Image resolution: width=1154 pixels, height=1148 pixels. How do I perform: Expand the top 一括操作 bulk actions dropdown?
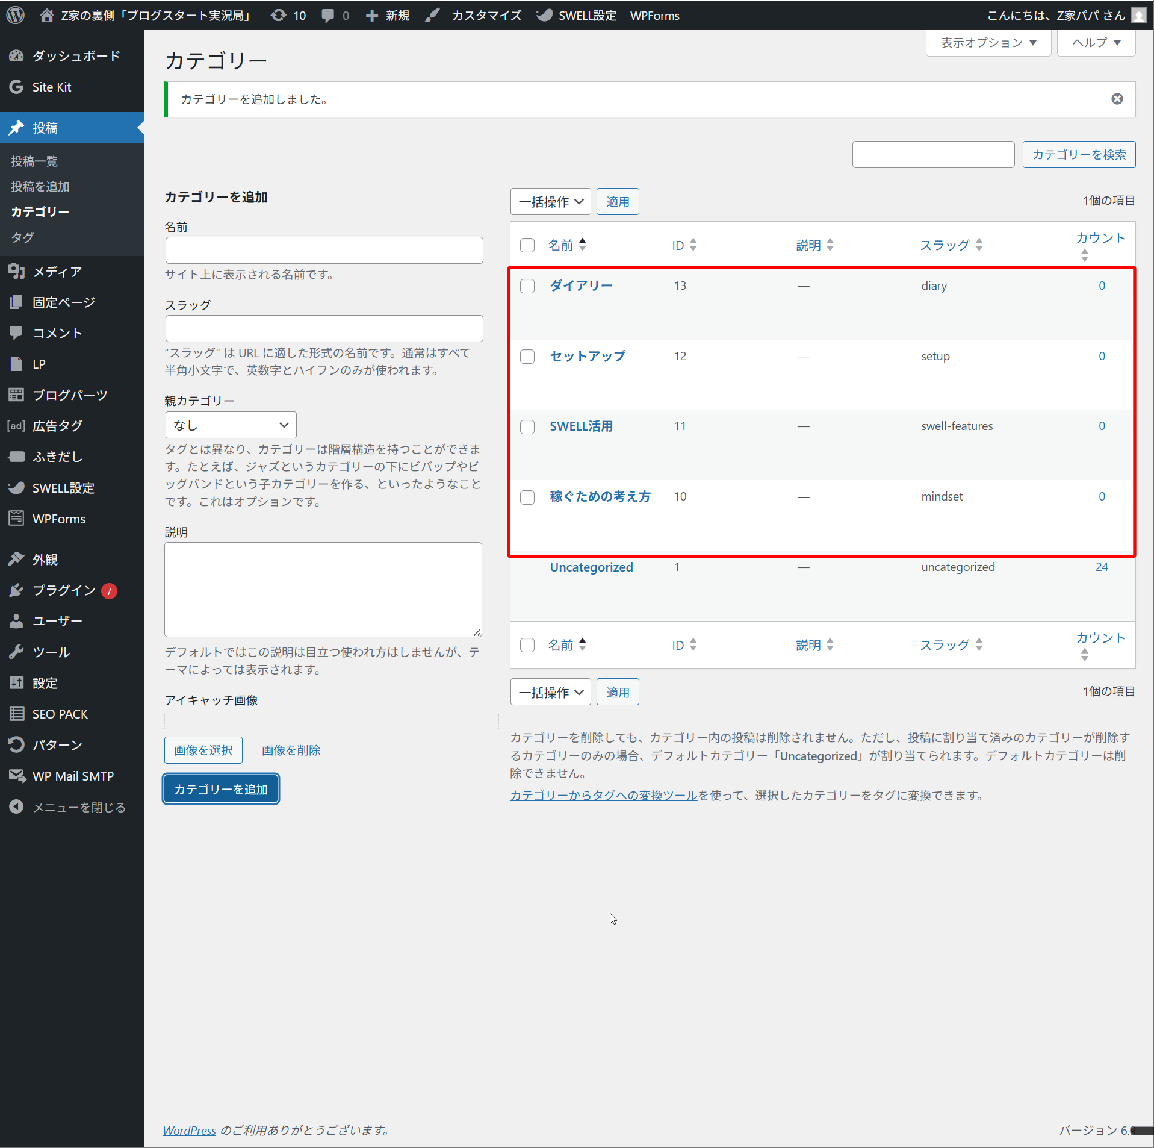tap(550, 202)
